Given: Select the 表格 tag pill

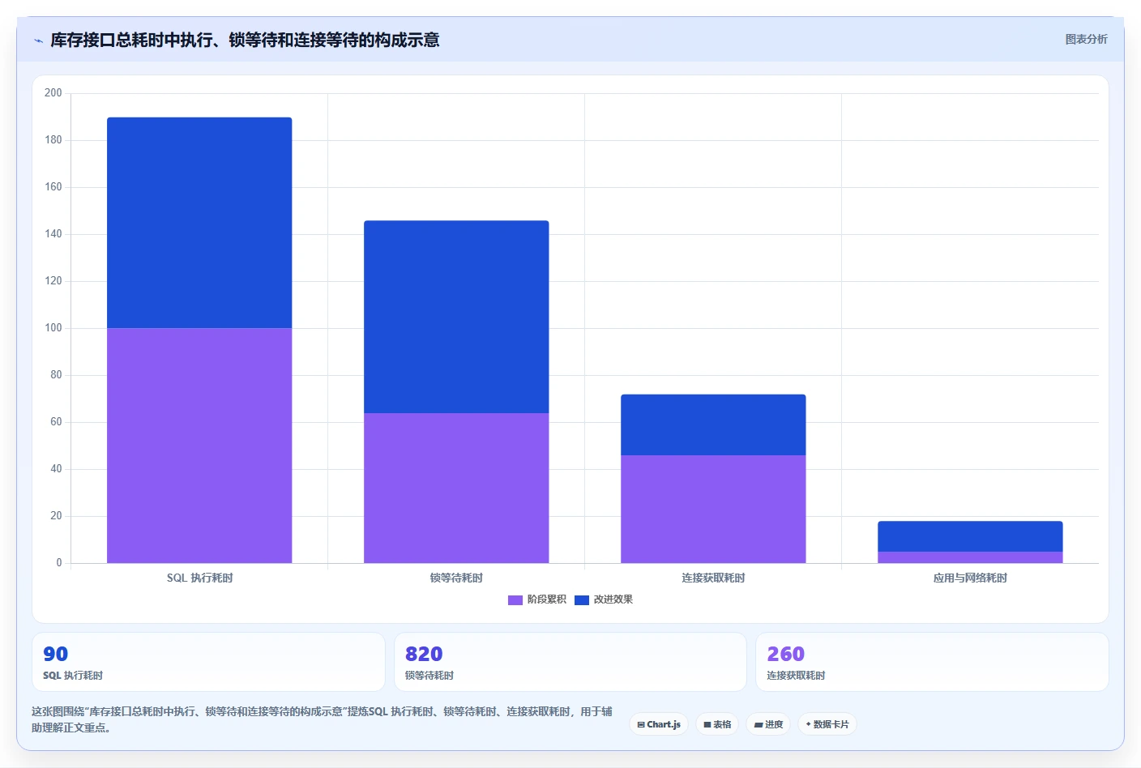Looking at the screenshot, I should click(717, 724).
